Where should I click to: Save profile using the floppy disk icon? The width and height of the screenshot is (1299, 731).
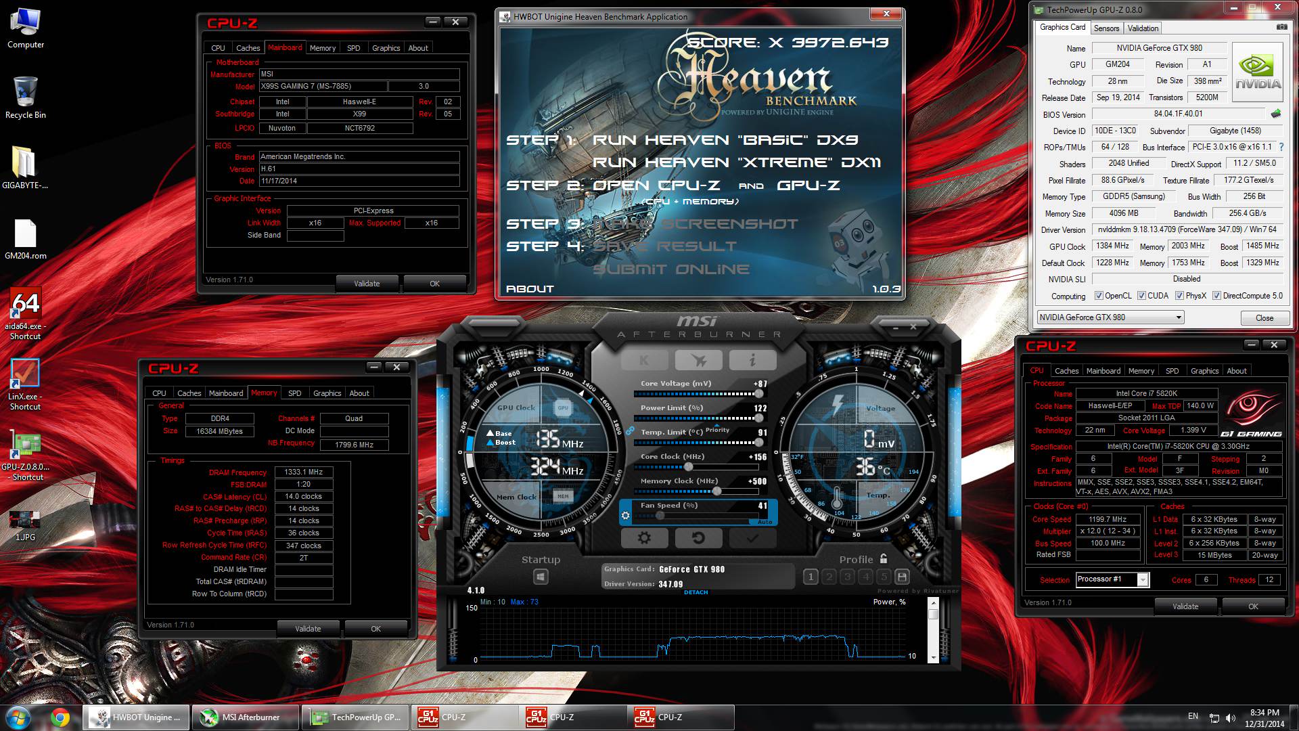pyautogui.click(x=902, y=577)
